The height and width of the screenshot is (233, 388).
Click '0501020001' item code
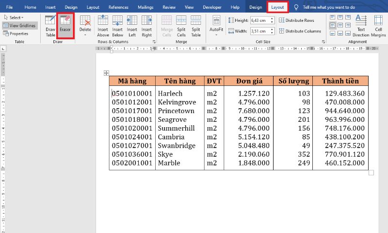tap(132, 128)
